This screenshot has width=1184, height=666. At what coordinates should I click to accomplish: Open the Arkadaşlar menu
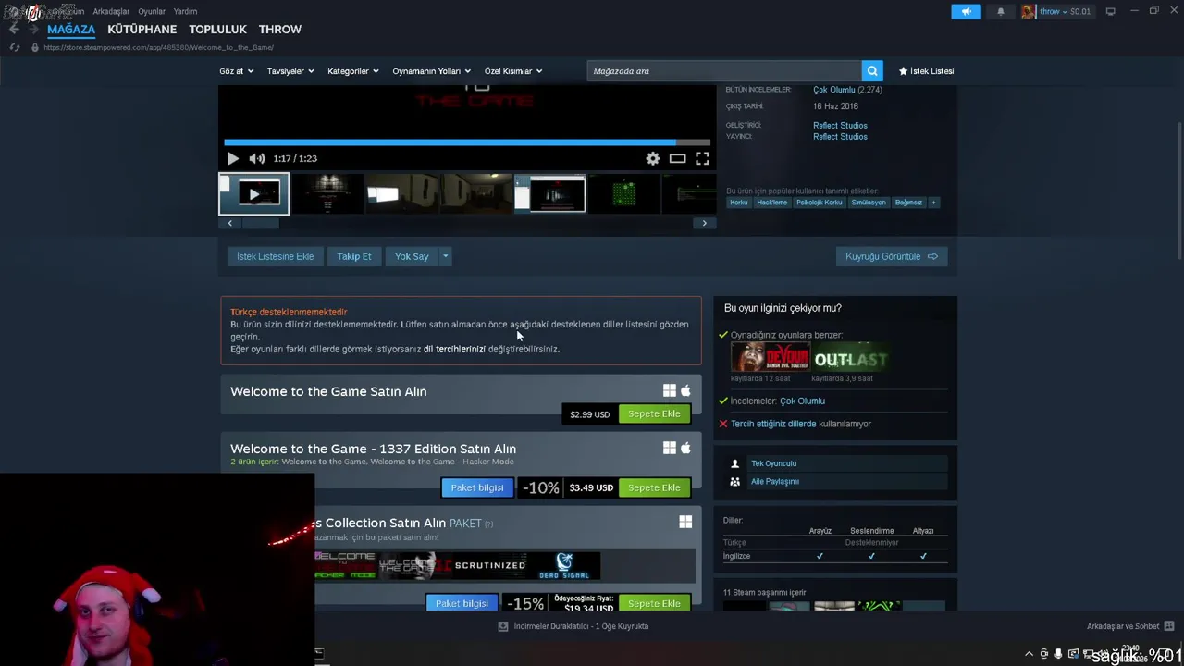click(x=111, y=11)
